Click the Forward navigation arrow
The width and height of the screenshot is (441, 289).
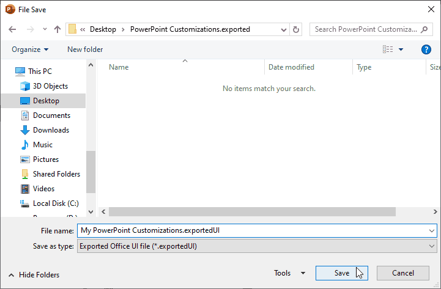30,29
